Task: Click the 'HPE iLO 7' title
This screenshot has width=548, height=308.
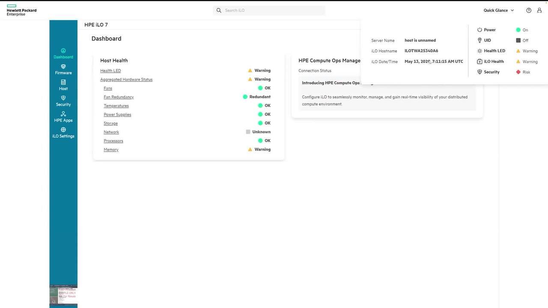Action: [96, 25]
